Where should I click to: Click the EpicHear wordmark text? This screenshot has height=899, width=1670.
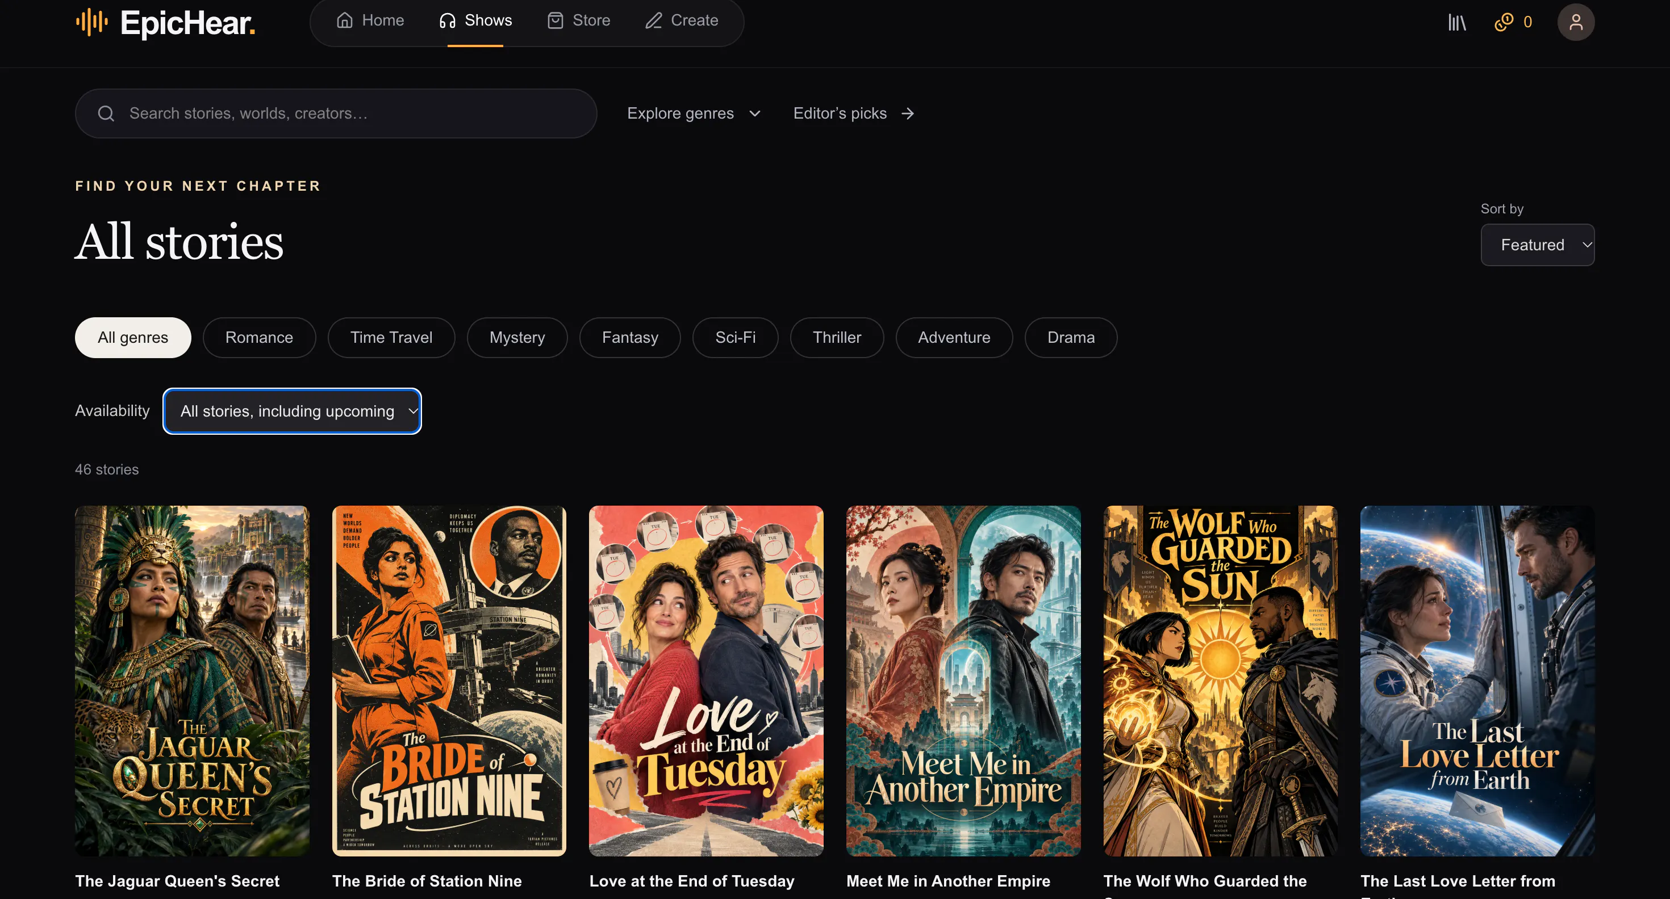[x=188, y=23]
